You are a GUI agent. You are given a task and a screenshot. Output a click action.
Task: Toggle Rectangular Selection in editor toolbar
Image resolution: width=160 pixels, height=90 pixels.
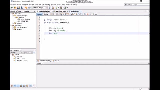(71, 14)
